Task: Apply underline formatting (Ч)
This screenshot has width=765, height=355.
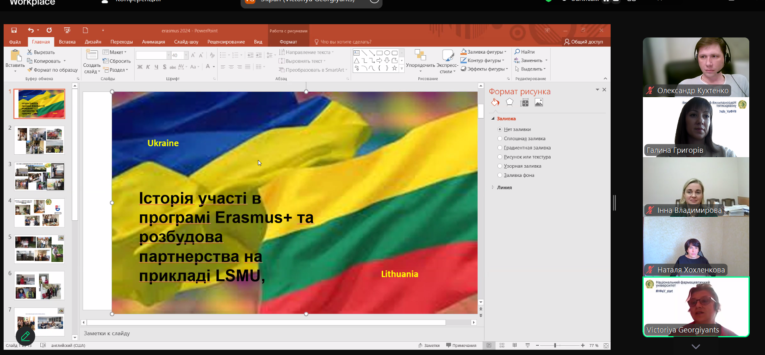Action: coord(156,67)
